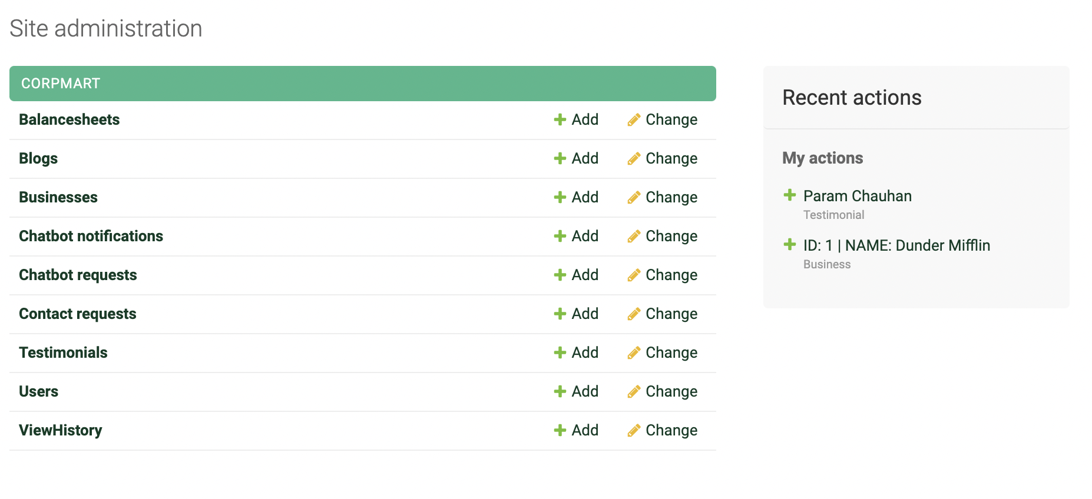The height and width of the screenshot is (499, 1092).
Task: Click the green plus icon for Businesses
Action: [560, 198]
